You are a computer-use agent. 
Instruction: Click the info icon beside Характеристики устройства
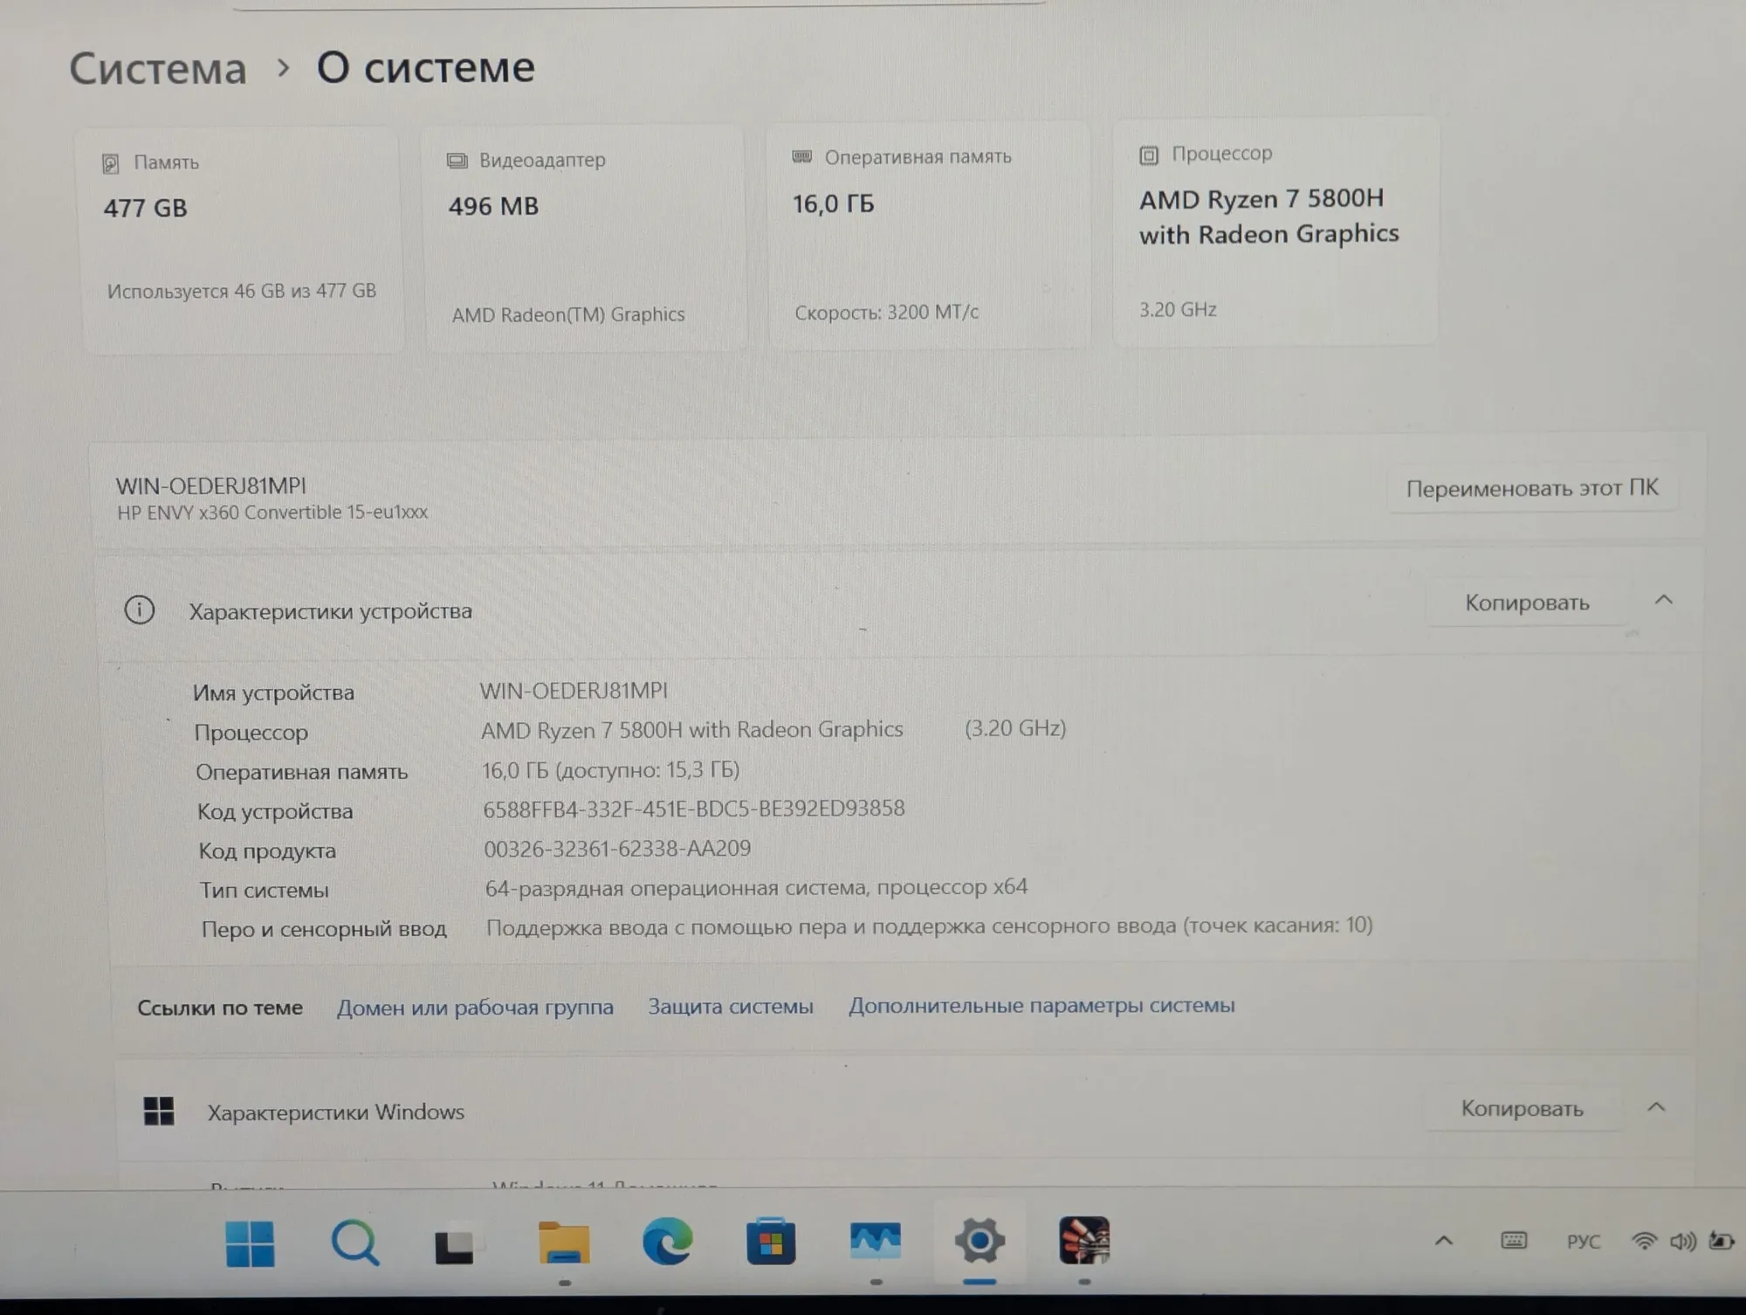click(x=140, y=609)
